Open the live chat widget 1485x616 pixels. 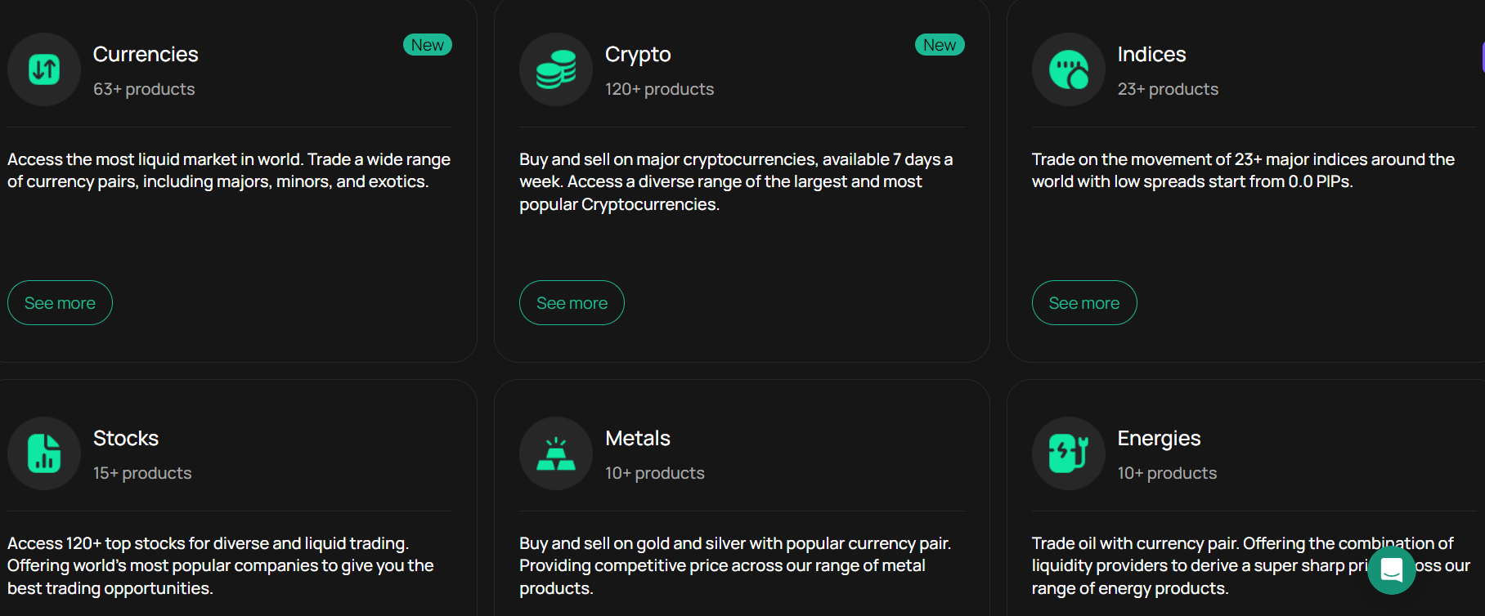click(x=1392, y=570)
